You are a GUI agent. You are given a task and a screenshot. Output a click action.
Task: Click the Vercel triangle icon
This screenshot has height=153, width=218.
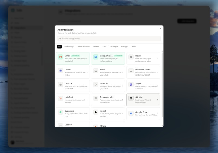pyautogui.click(x=96, y=112)
